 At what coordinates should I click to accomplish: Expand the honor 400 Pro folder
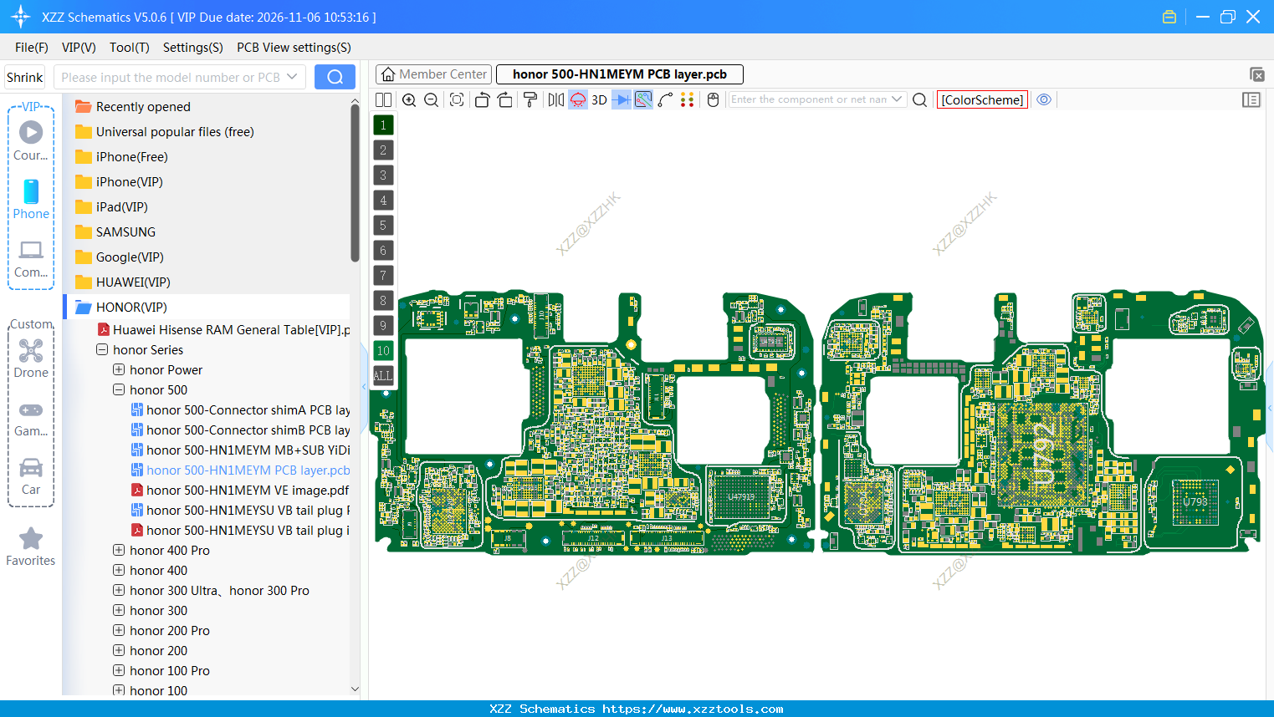pyautogui.click(x=119, y=550)
